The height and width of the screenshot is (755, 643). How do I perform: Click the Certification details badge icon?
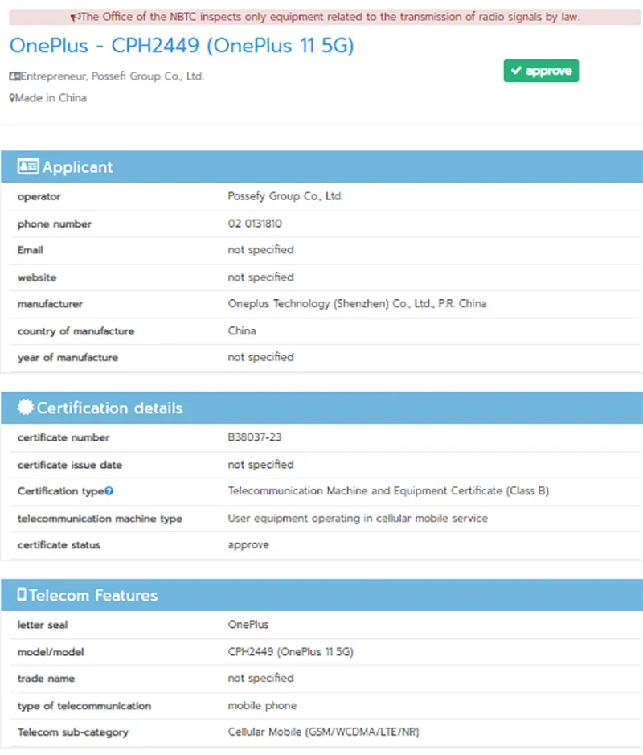pyautogui.click(x=26, y=408)
